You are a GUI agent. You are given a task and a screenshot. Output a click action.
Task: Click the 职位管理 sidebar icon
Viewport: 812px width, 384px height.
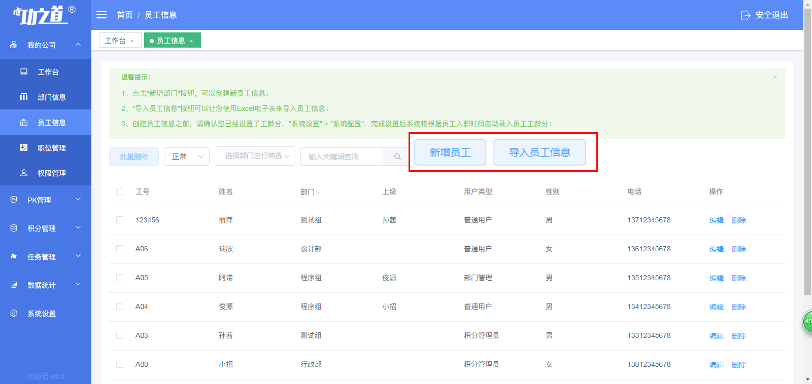24,147
